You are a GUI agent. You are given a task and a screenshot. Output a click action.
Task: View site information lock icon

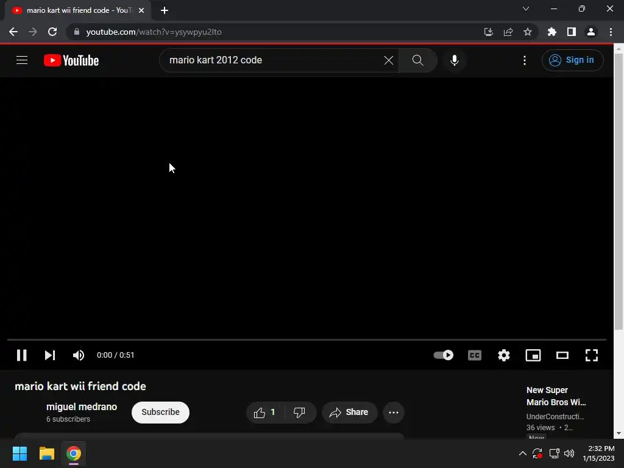[77, 32]
